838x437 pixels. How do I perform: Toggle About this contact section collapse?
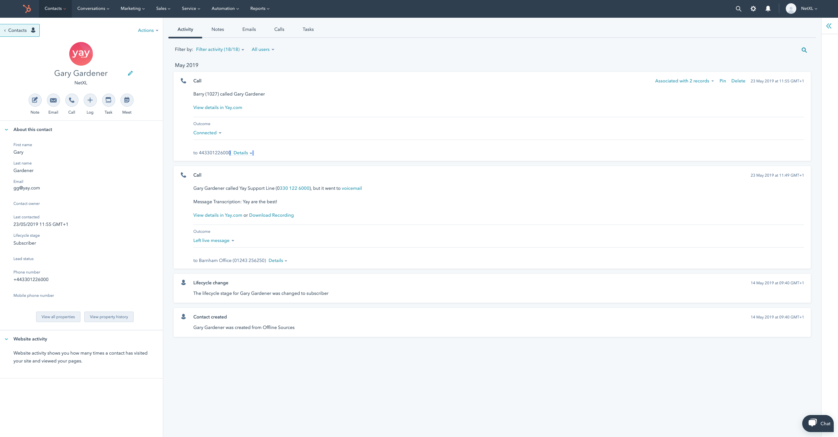pos(6,129)
